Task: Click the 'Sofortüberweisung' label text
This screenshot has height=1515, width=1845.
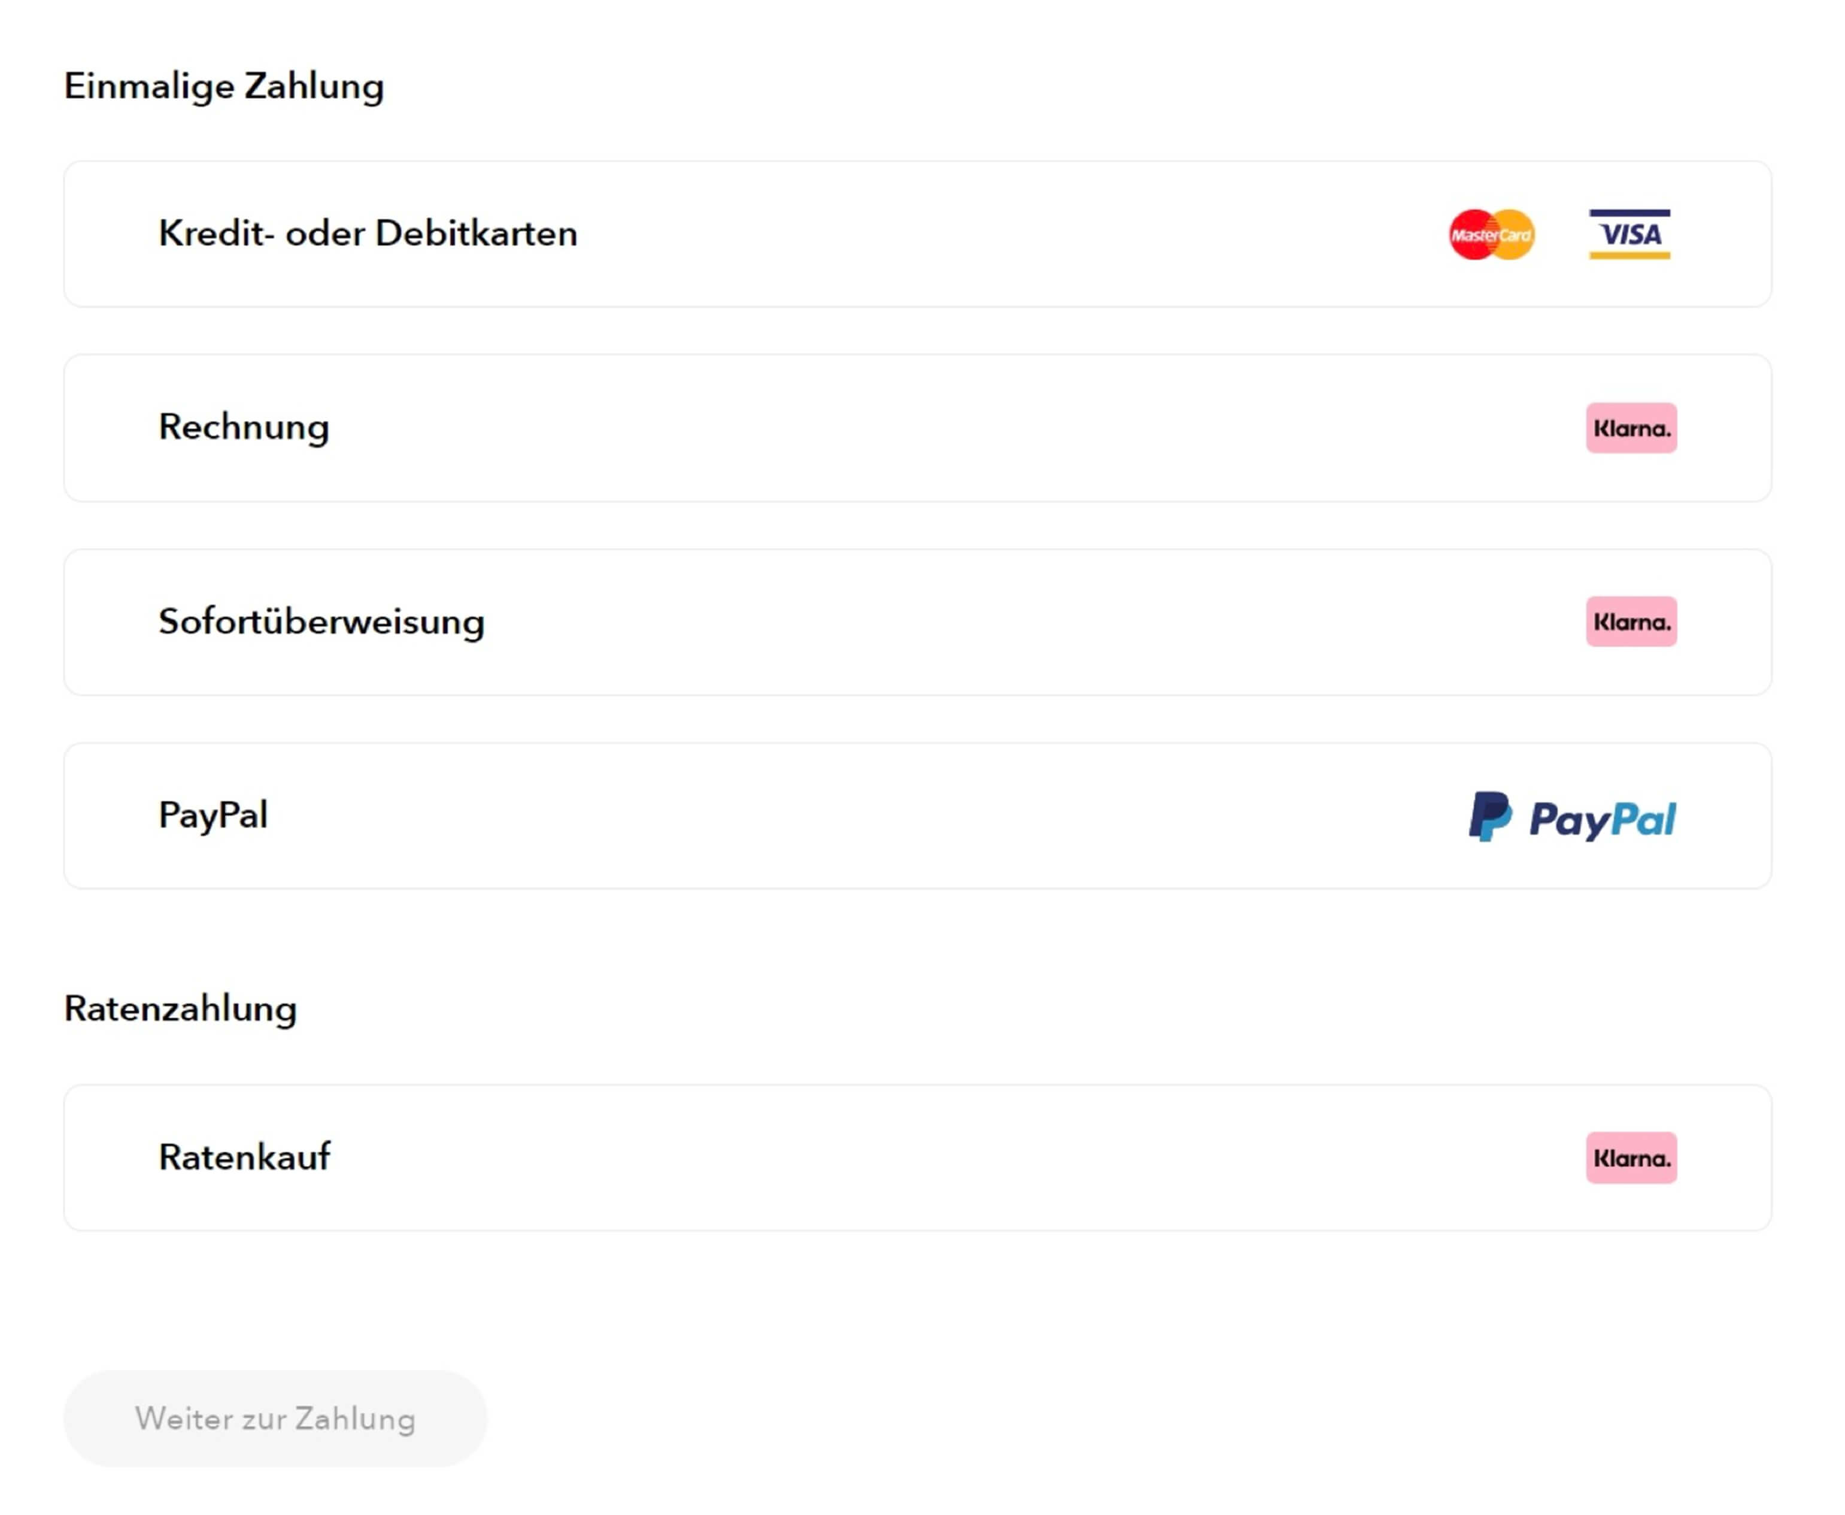Action: pos(321,622)
